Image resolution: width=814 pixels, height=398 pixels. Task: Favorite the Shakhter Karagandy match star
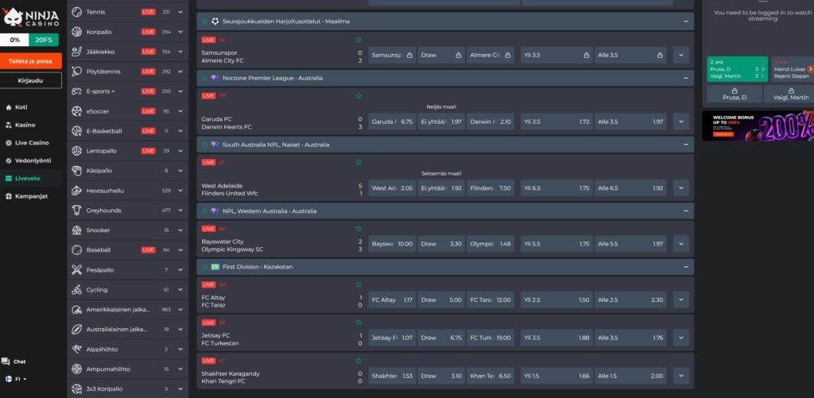coord(359,361)
